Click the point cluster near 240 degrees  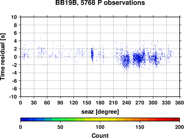point(126,60)
